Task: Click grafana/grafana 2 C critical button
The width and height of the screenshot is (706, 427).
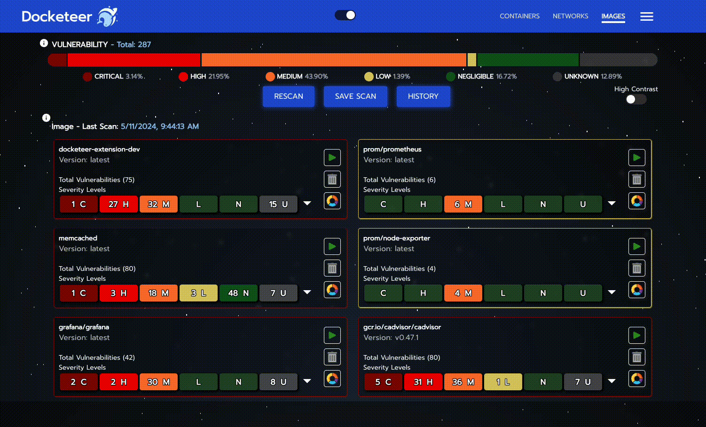Action: (78, 382)
